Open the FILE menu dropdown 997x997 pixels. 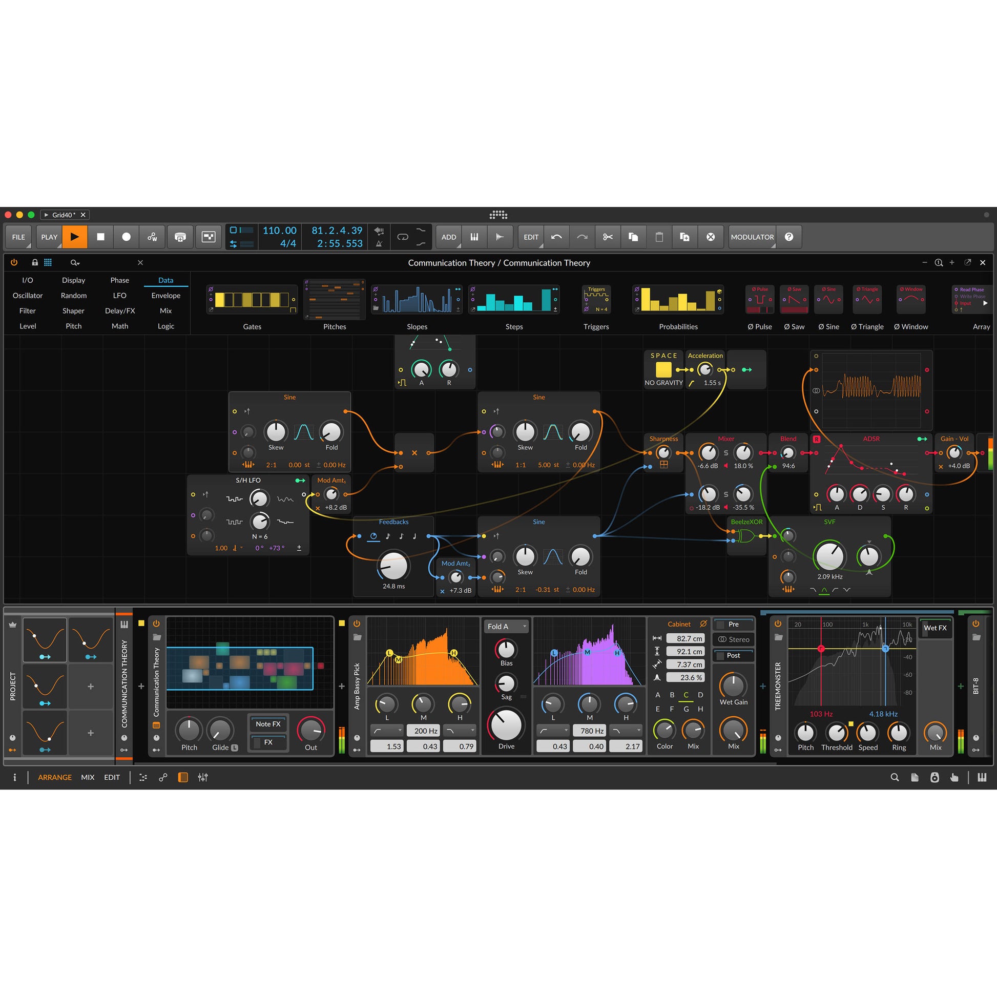click(x=18, y=237)
